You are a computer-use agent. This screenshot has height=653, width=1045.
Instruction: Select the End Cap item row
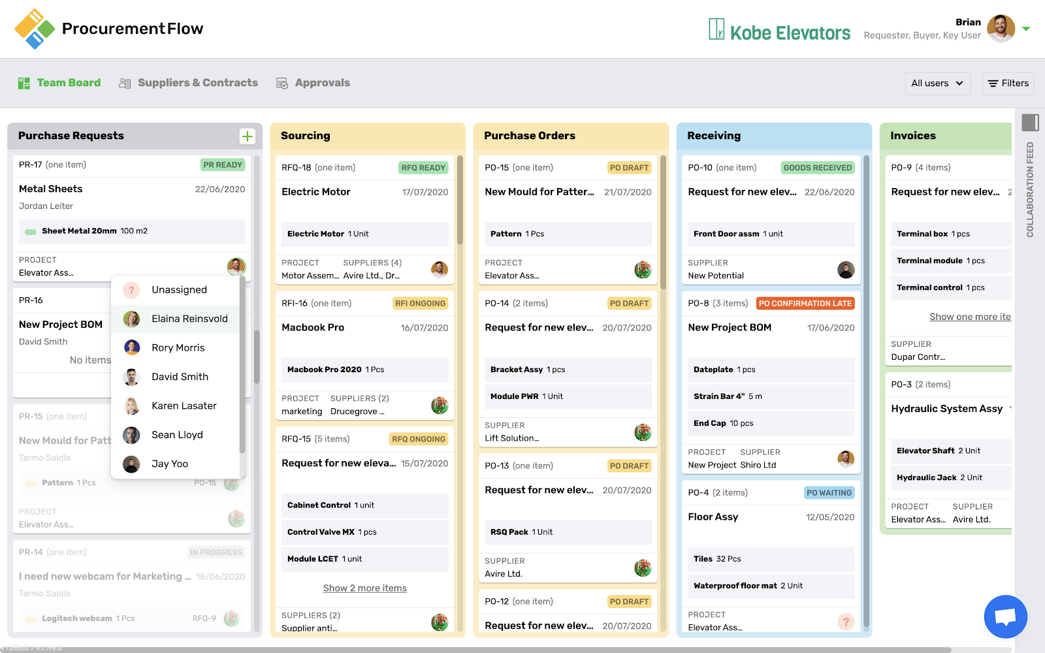pos(771,423)
